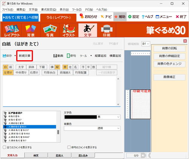Open the 表示(V) menu
This screenshot has width=189, height=159.
coord(64,9)
